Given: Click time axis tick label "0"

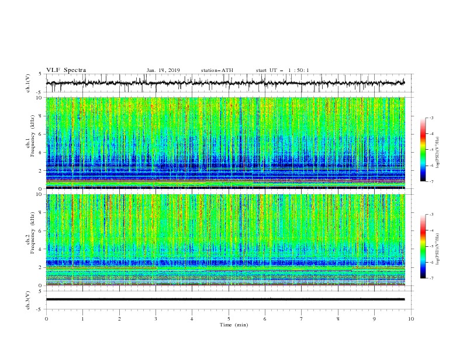Looking at the screenshot, I should click(46, 319).
